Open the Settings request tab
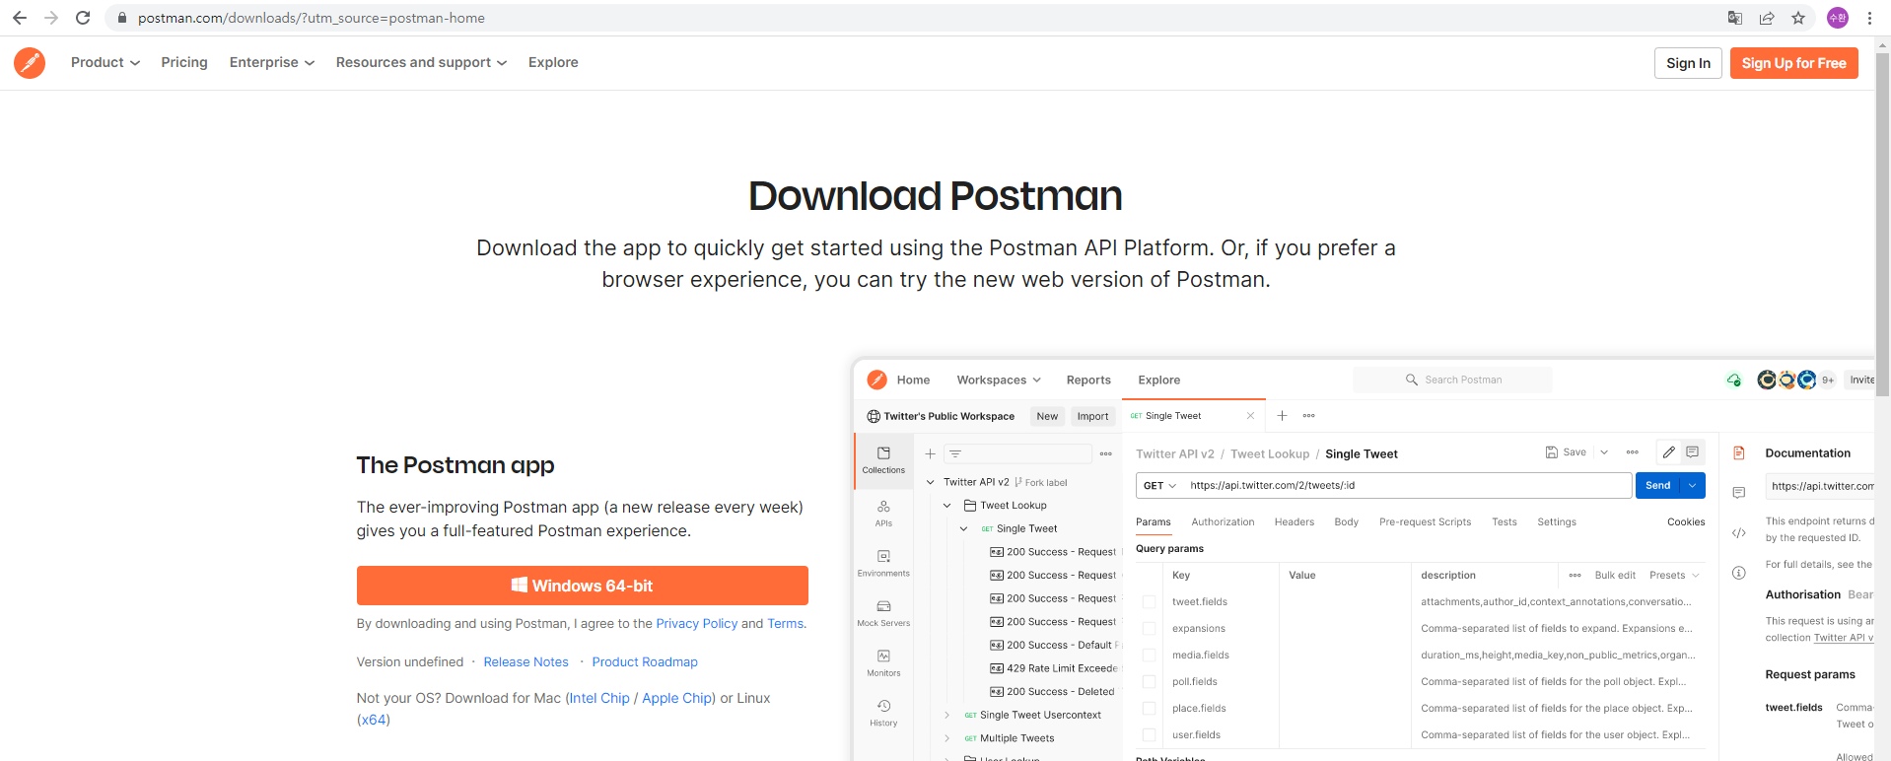The image size is (1891, 761). [1557, 521]
